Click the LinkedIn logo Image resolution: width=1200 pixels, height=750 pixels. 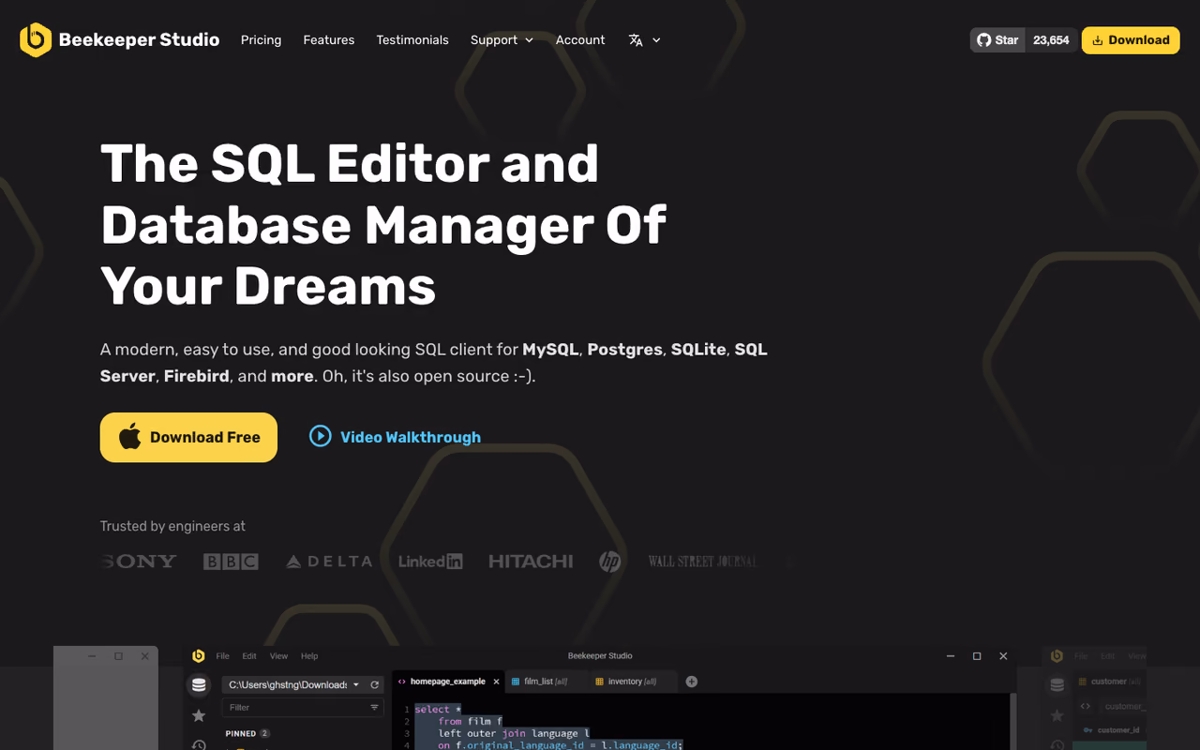(x=430, y=562)
